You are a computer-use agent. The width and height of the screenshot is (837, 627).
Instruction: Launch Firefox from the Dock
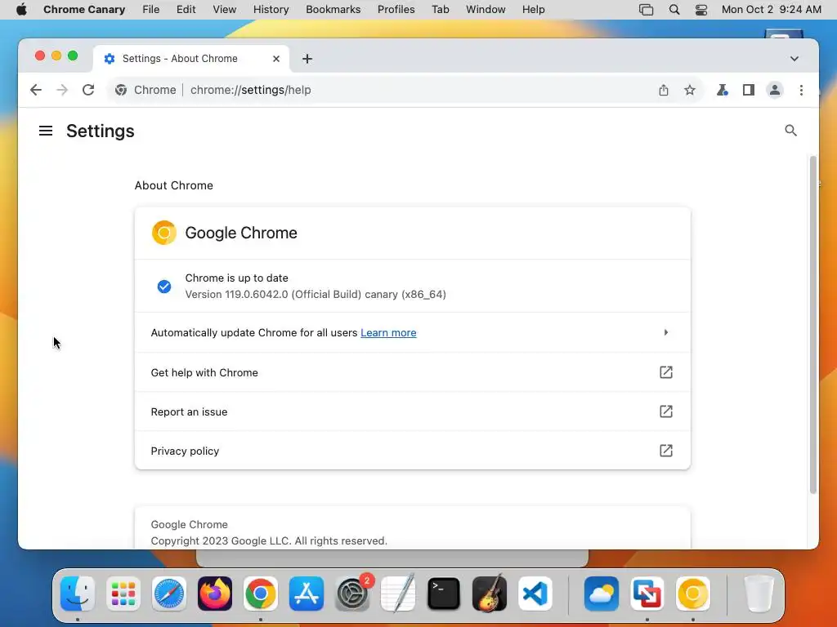point(215,594)
